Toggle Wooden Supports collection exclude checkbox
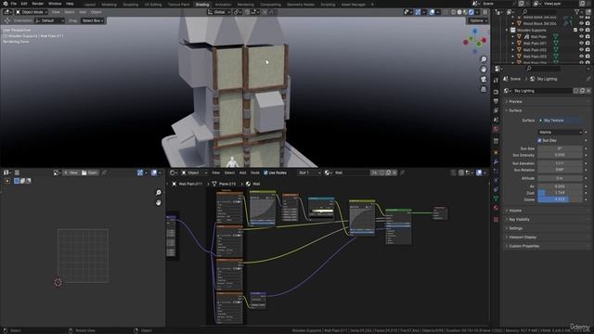The width and height of the screenshot is (594, 334). pos(575,30)
